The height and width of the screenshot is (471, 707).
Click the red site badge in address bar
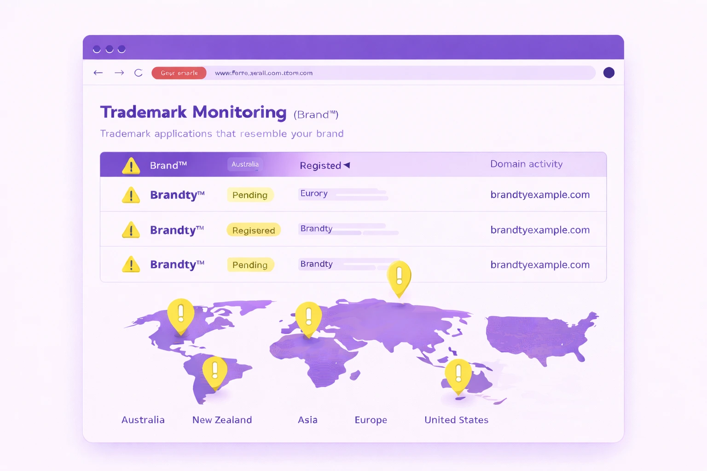[179, 73]
